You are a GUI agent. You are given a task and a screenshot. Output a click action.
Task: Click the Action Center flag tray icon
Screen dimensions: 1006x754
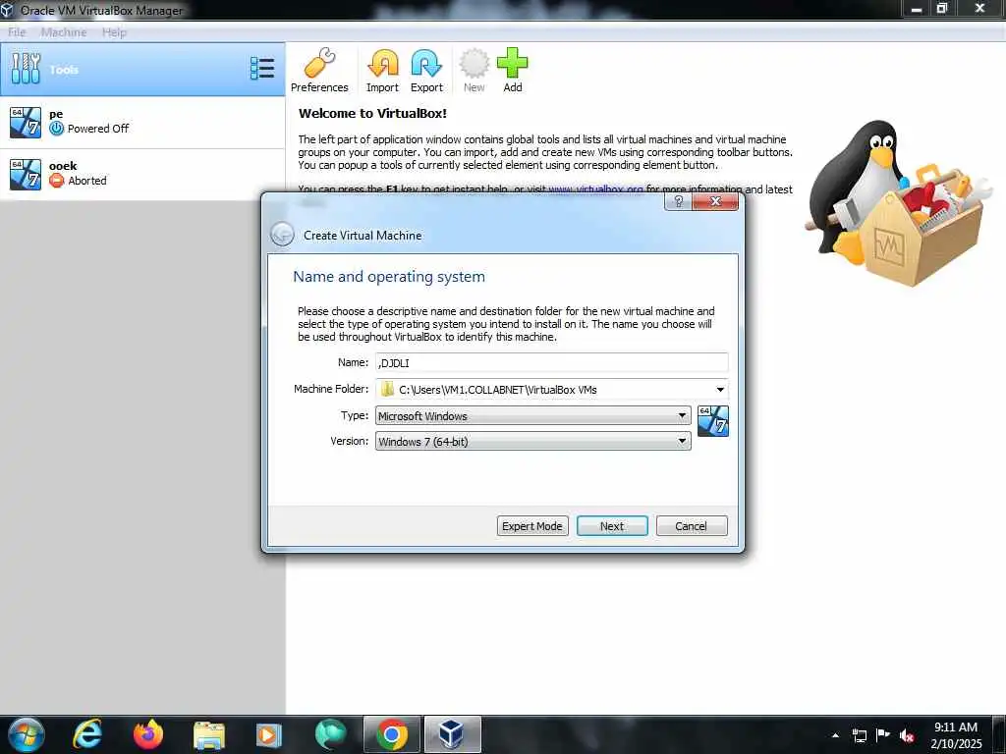click(x=883, y=734)
